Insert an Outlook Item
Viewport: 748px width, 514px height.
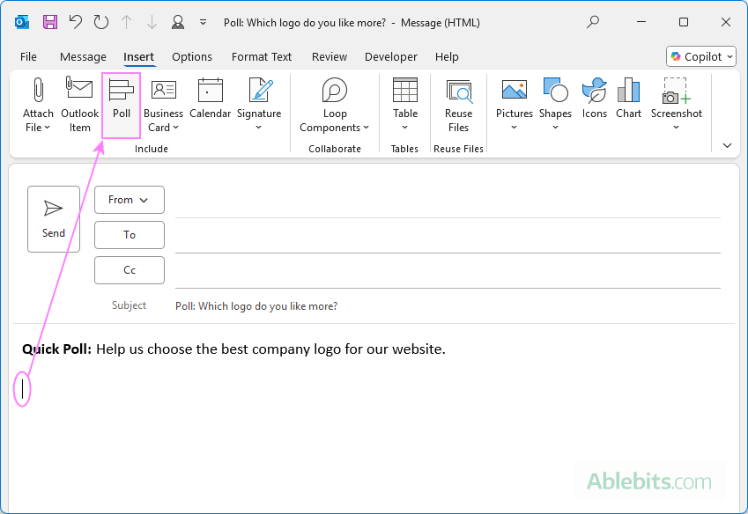[79, 105]
